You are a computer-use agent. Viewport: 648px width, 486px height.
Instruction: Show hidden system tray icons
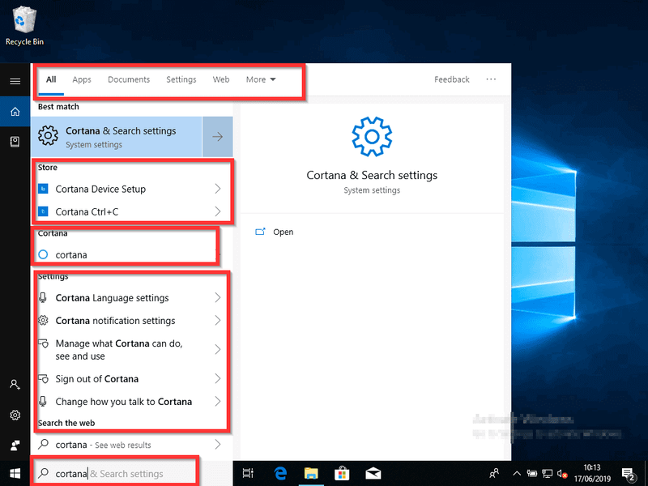517,474
